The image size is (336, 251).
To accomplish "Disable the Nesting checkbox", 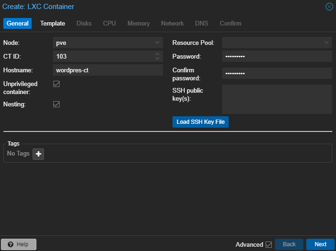I will 57,104.
